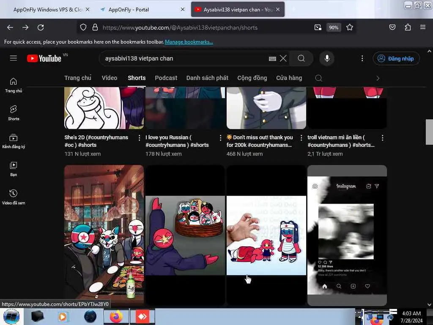
Task: Open options menu for She's 2D short
Action: 139,138
